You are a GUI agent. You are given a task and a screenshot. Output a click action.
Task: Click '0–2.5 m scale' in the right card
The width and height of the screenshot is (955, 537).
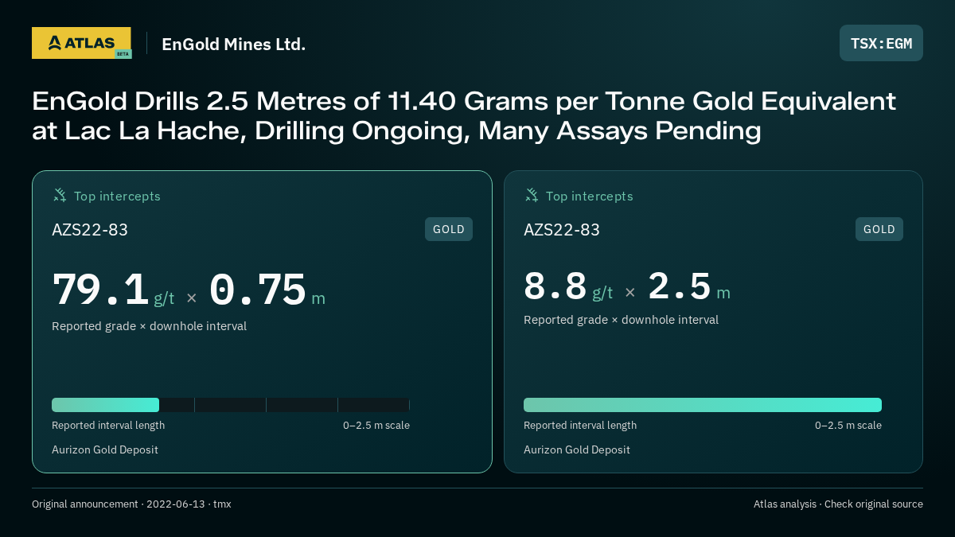coord(848,426)
